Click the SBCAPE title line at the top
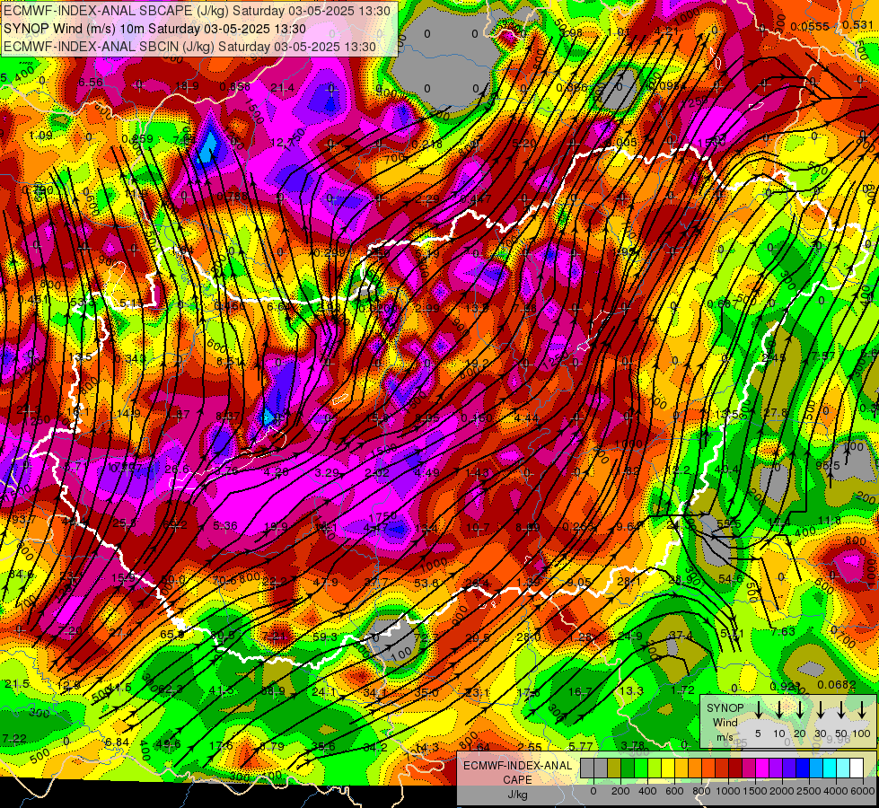Viewport: 879px width, 808px height. coord(197,11)
